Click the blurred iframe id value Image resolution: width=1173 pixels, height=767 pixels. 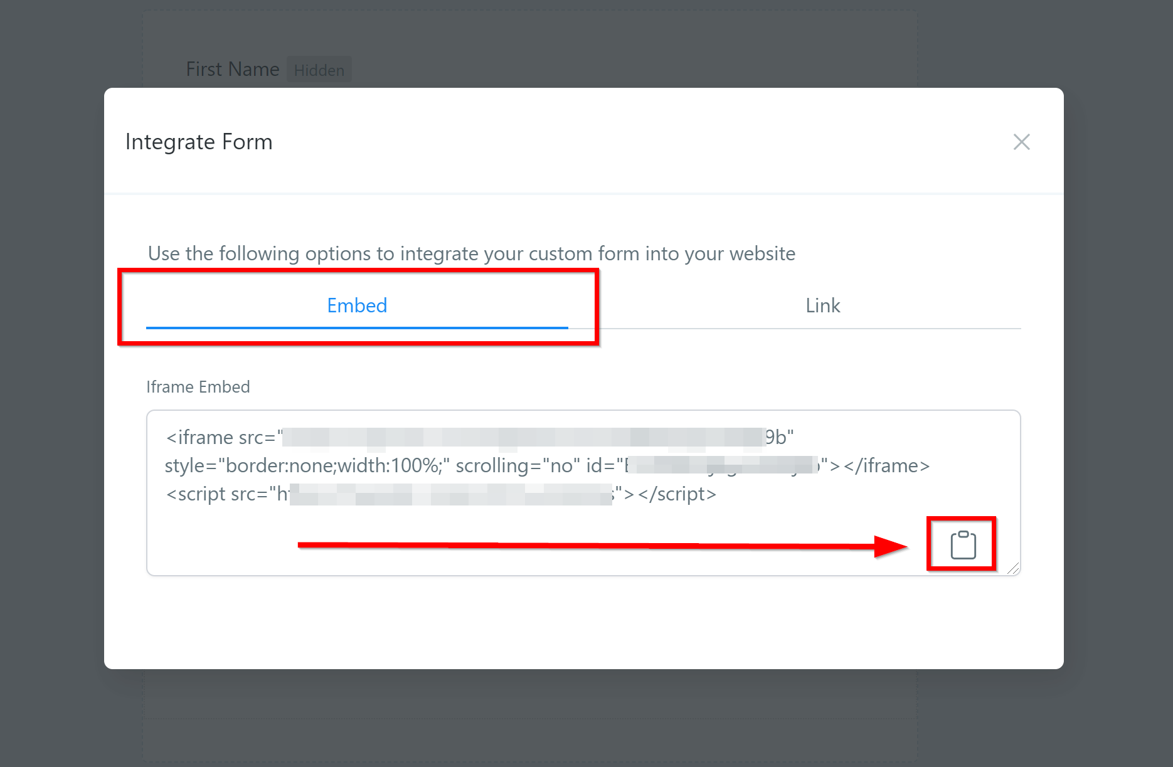point(721,465)
